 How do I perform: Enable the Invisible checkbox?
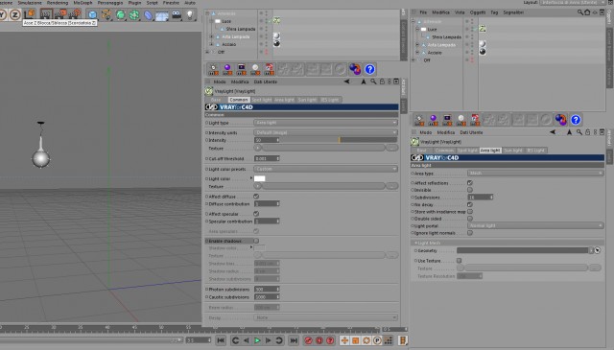(470, 190)
